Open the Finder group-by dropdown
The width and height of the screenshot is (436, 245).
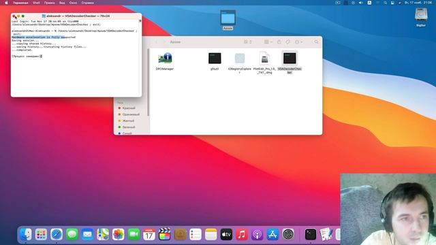pos(268,42)
